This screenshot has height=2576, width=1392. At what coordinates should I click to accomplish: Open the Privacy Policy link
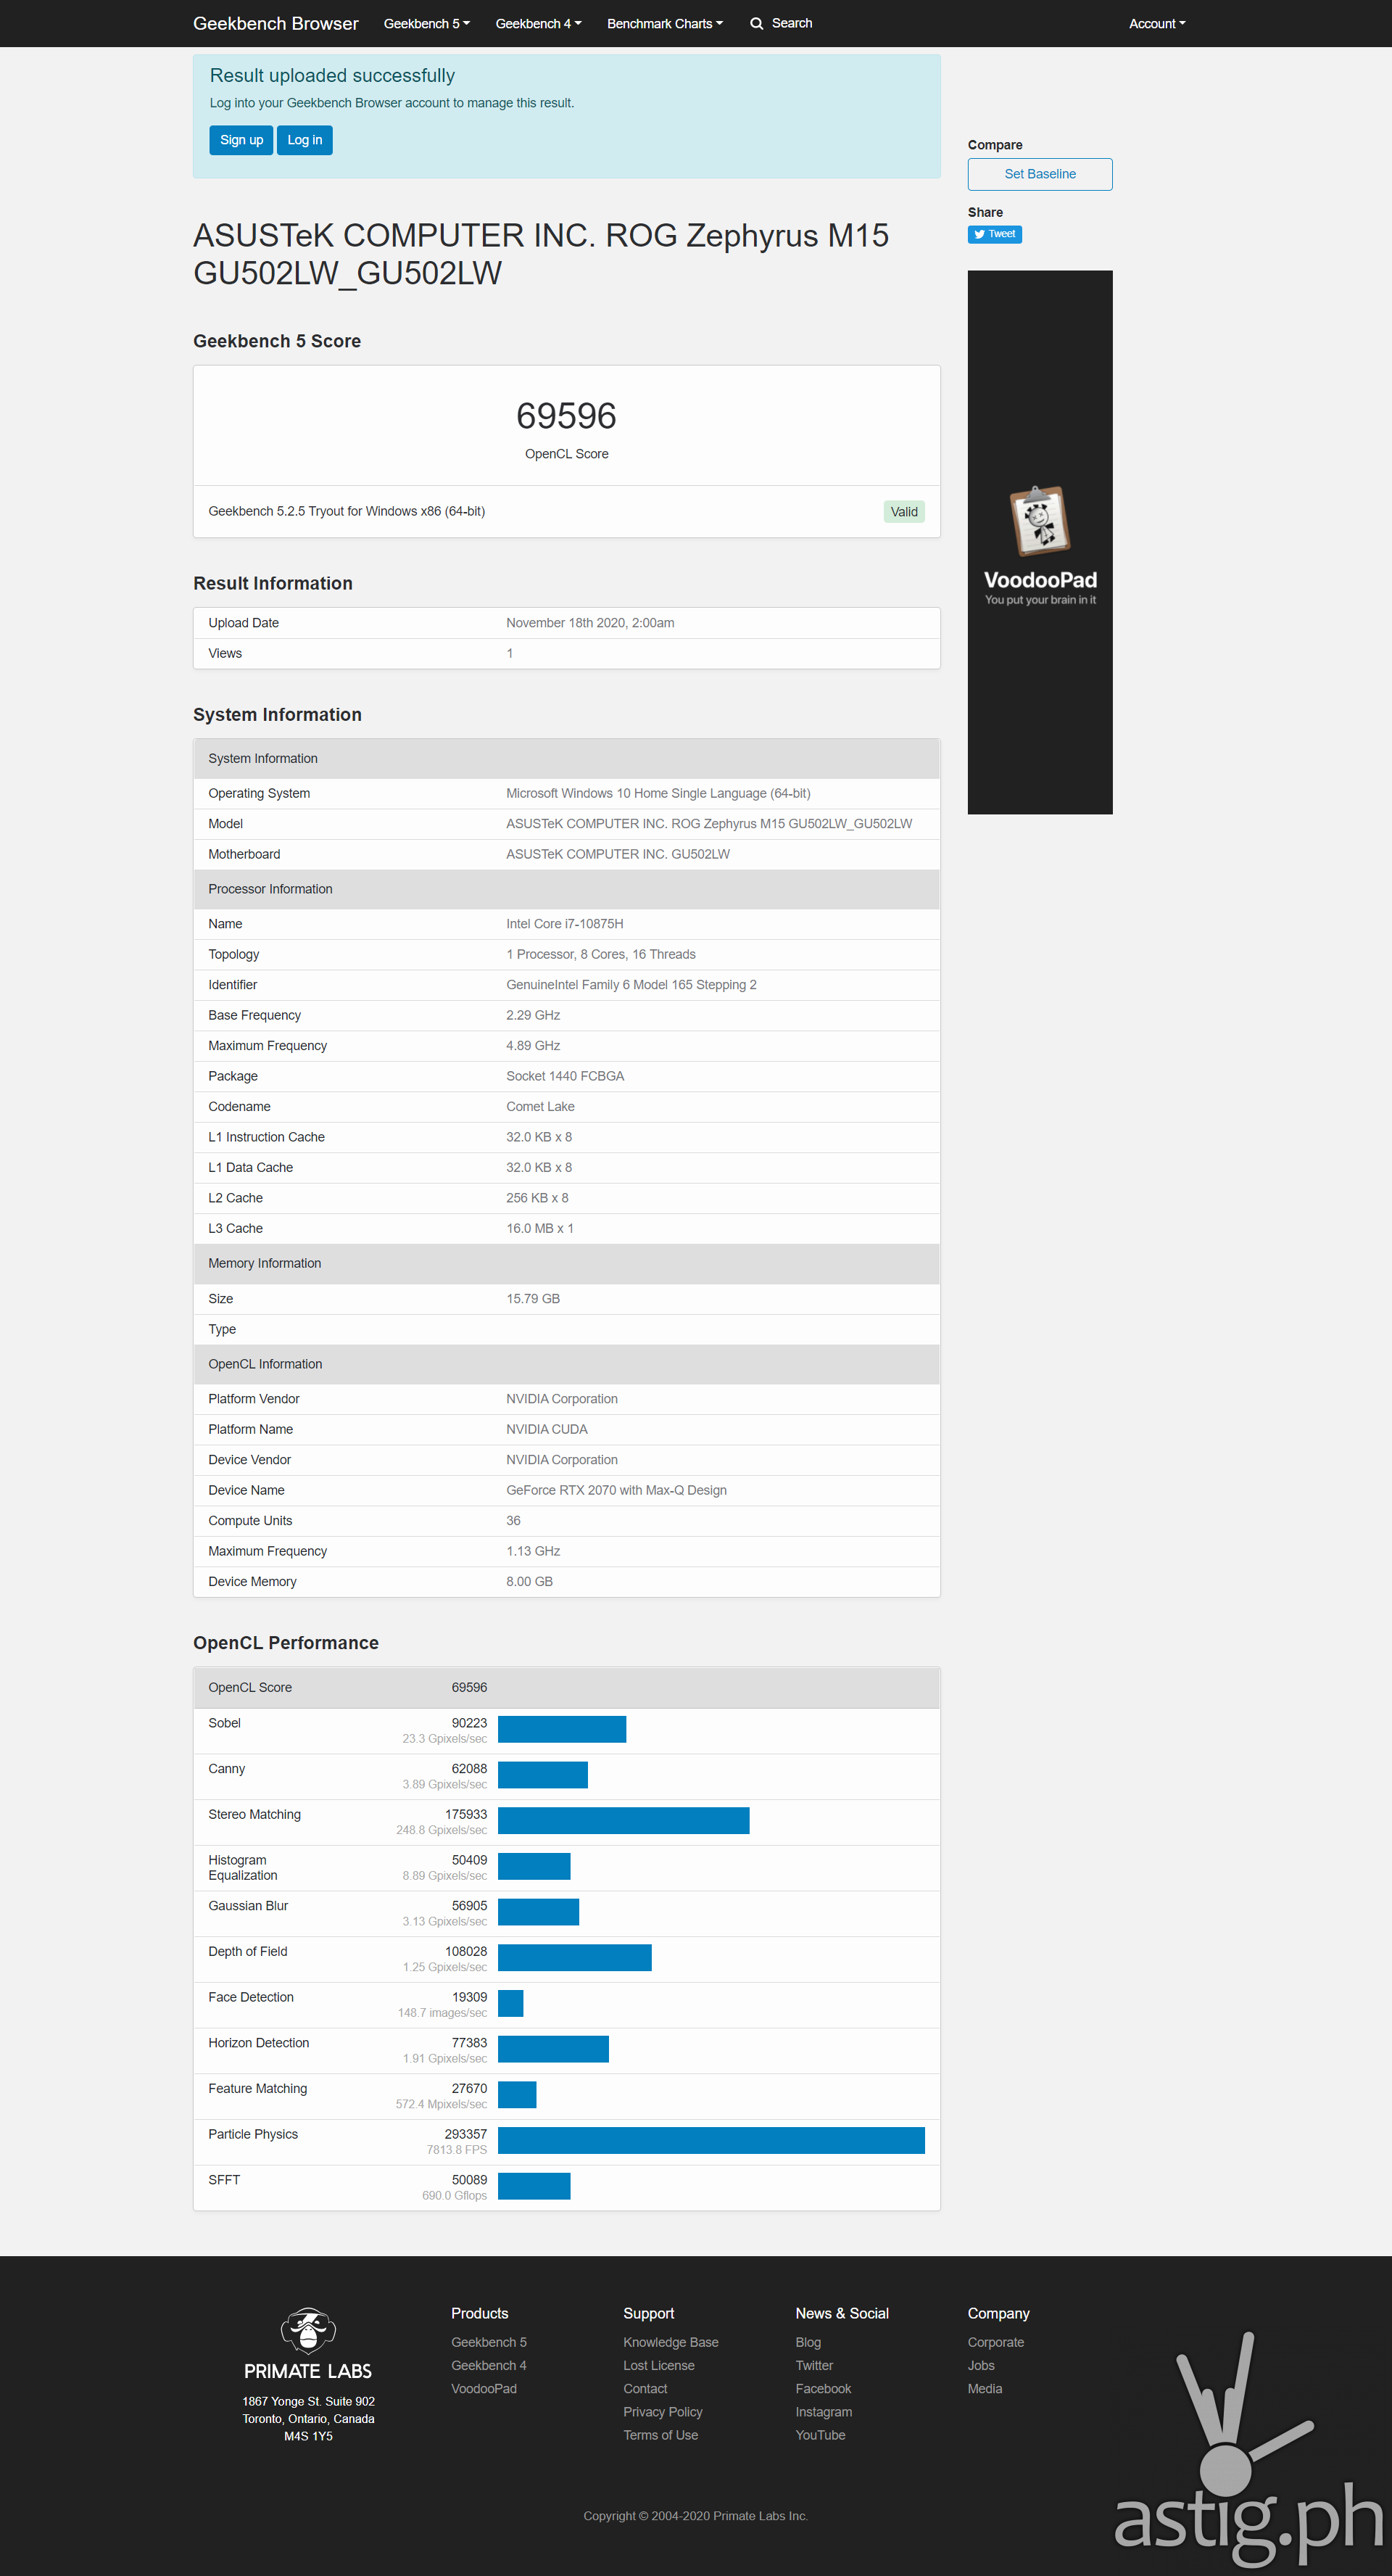point(662,2411)
